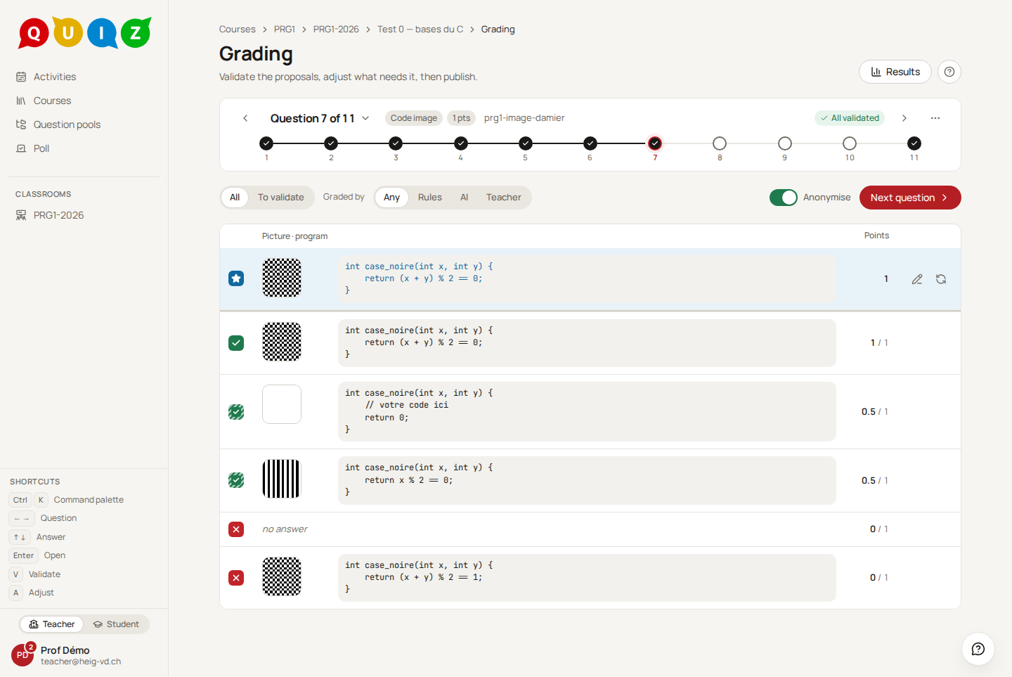Image resolution: width=1012 pixels, height=677 pixels.
Task: Toggle the hatched check on the 'x % 2' answer
Action: pyautogui.click(x=236, y=481)
